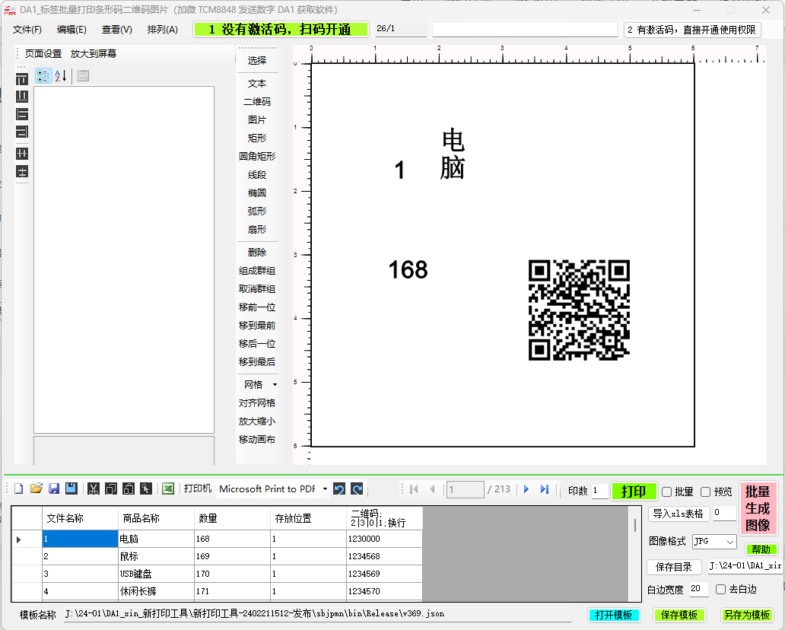Image resolution: width=785 pixels, height=630 pixels.
Task: Sort properties alphabetically with A-Z icon
Action: (61, 76)
